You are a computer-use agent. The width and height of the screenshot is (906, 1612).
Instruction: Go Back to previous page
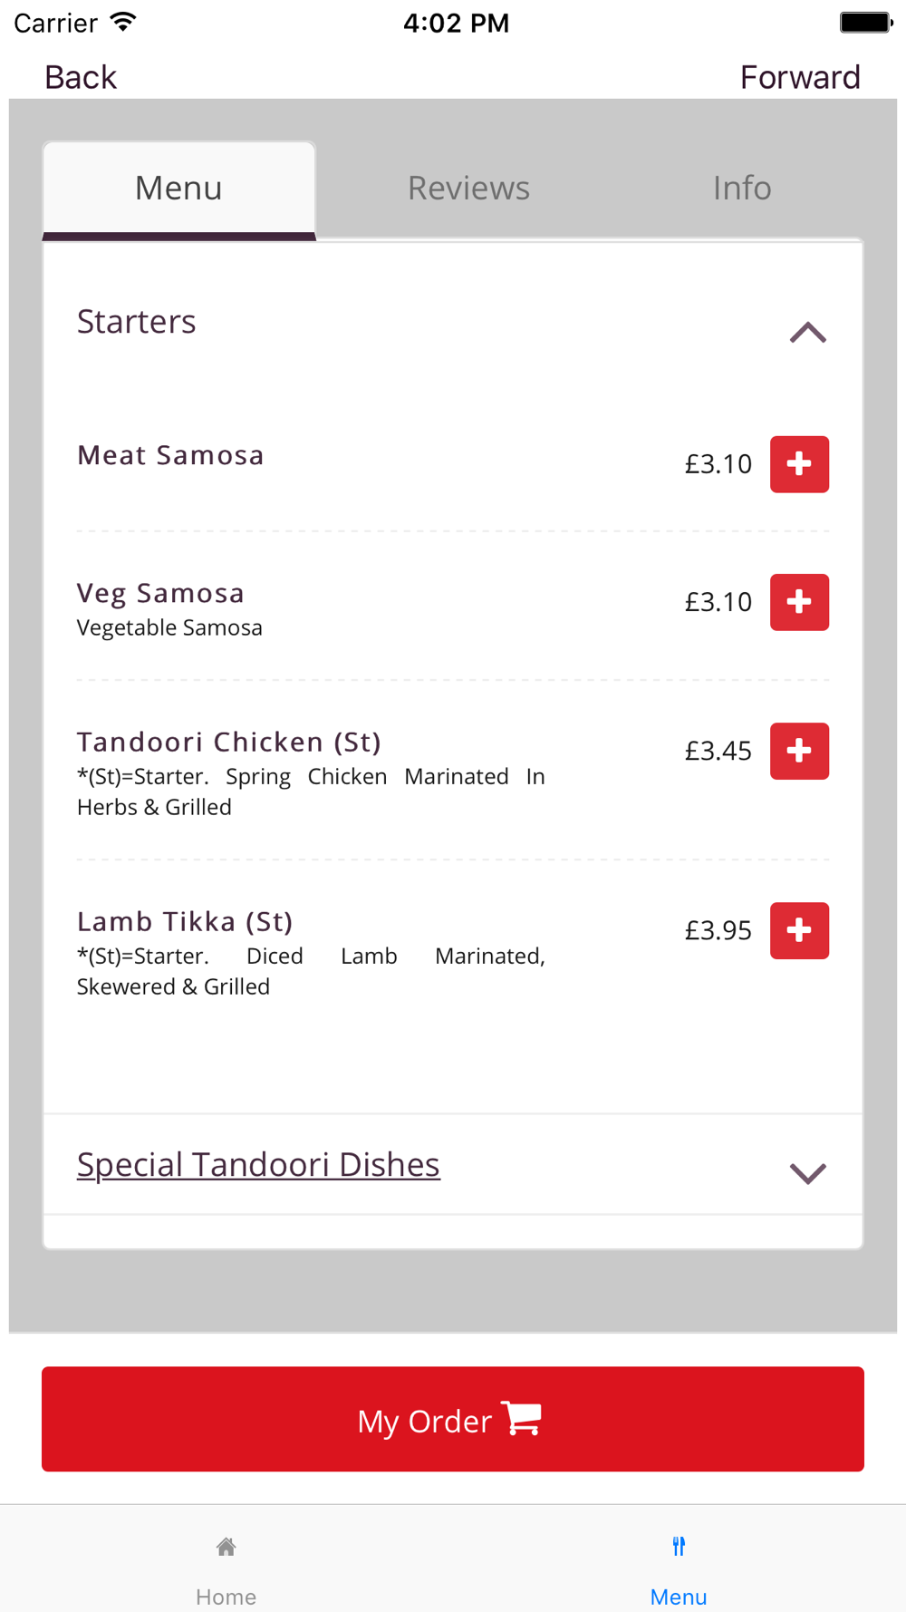coord(81,77)
